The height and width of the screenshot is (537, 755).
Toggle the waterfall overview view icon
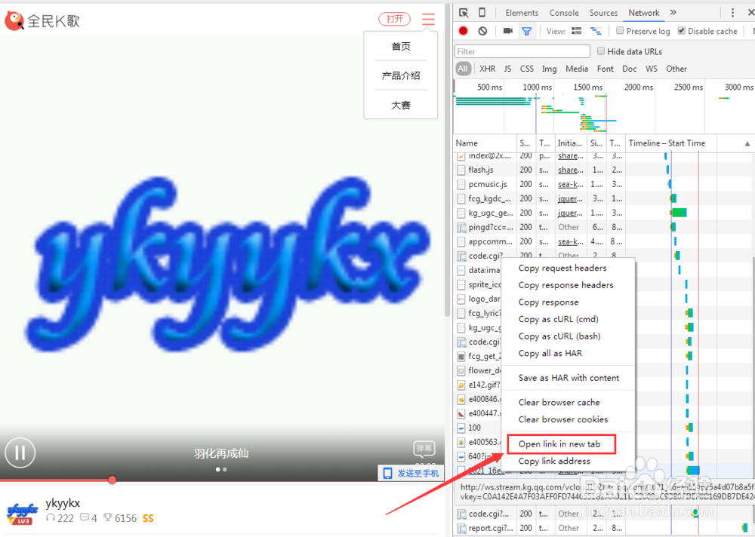pyautogui.click(x=596, y=31)
